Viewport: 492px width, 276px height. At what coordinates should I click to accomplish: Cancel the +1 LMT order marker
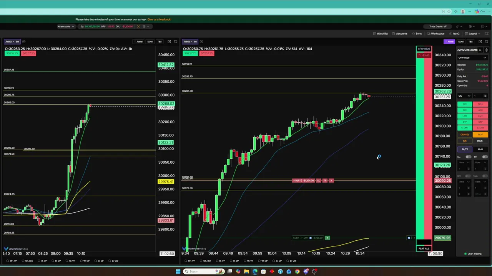pos(327,238)
